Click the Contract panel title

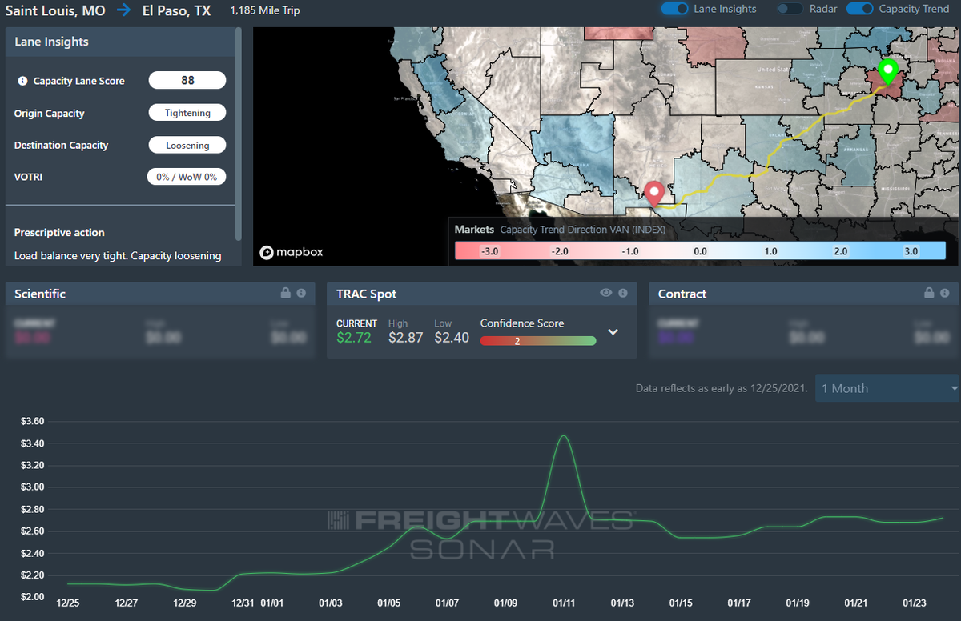pyautogui.click(x=682, y=294)
